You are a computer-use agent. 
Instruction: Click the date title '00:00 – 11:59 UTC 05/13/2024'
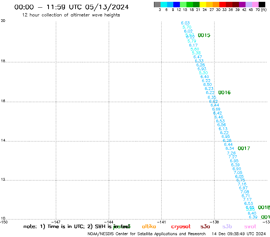pyautogui.click(x=72, y=7)
